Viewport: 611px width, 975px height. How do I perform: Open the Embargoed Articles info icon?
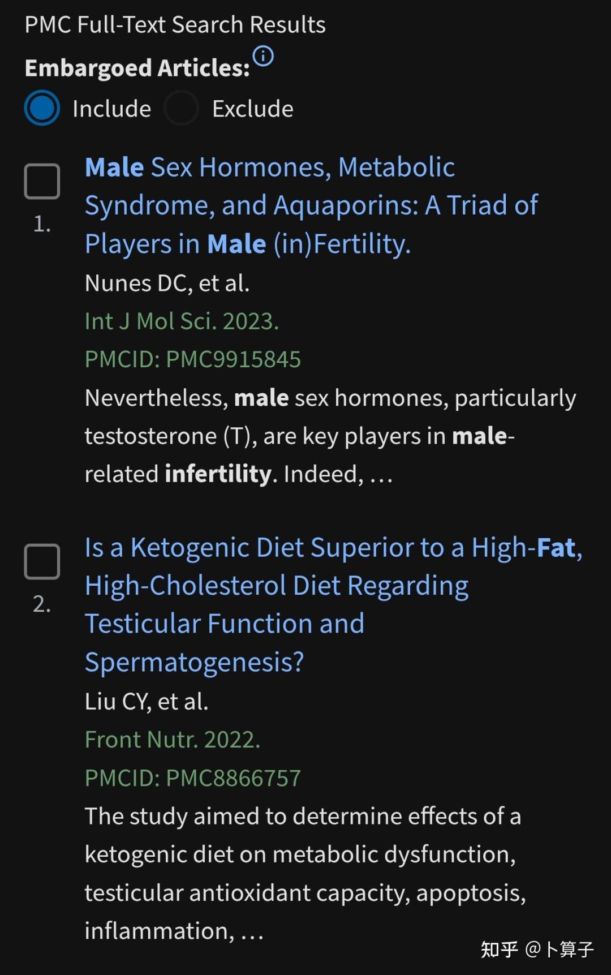pyautogui.click(x=263, y=56)
